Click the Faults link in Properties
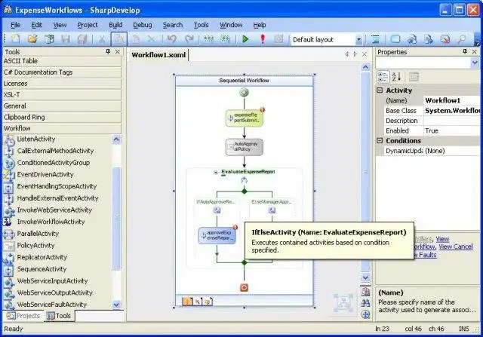The image size is (483, 337). click(427, 255)
